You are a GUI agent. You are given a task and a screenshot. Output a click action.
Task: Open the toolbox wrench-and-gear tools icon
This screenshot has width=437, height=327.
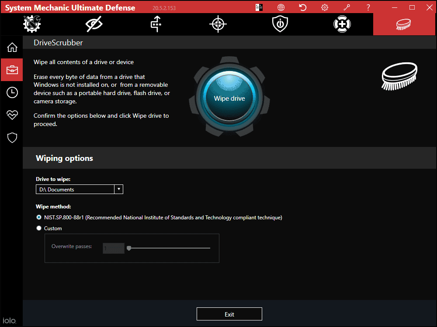click(31, 24)
